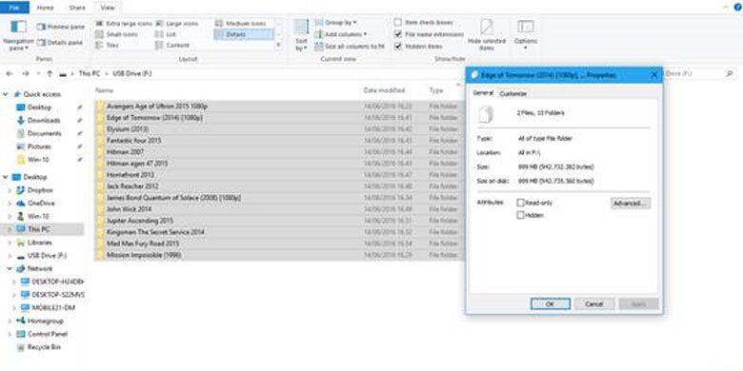Open the Add columns dropdown

coord(341,34)
